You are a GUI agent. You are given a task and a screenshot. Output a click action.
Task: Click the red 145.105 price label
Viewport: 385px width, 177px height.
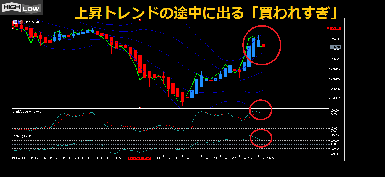coord(336,28)
